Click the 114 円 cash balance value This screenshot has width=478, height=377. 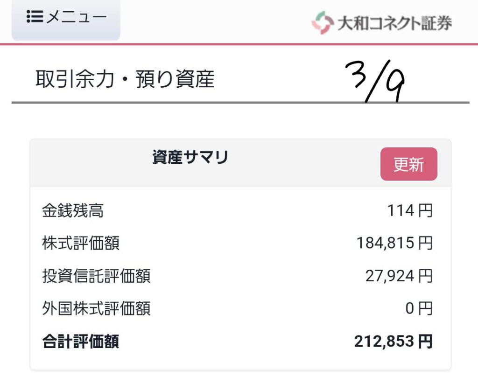click(x=409, y=211)
